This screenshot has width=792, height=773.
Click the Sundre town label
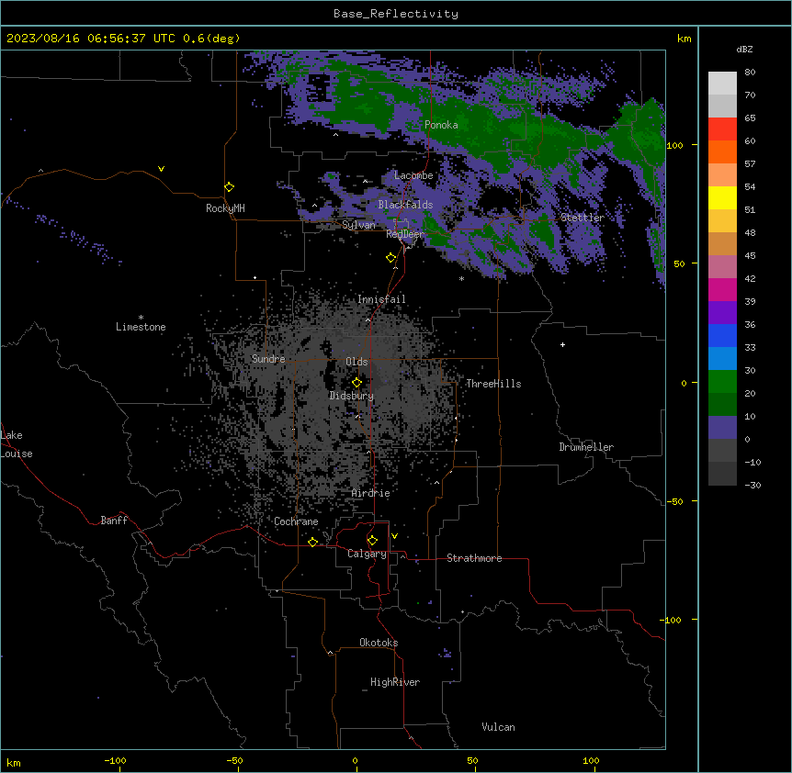coord(268,359)
